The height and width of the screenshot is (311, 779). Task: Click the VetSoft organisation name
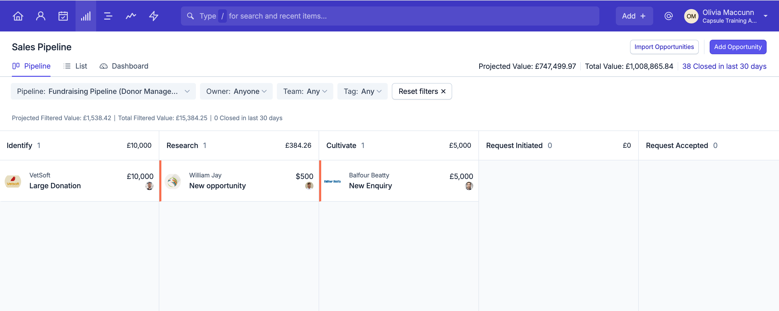pyautogui.click(x=40, y=175)
